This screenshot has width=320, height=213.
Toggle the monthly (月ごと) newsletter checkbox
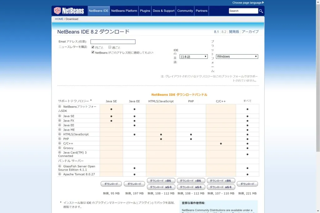[x=93, y=47]
